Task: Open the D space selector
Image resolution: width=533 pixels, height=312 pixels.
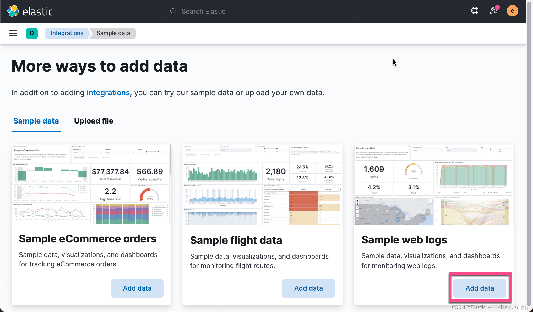Action: point(32,33)
